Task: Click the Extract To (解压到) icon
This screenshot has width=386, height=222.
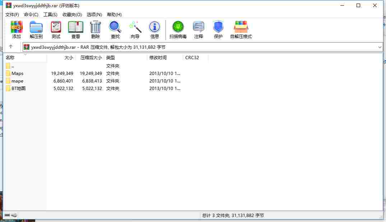Action: (x=36, y=27)
